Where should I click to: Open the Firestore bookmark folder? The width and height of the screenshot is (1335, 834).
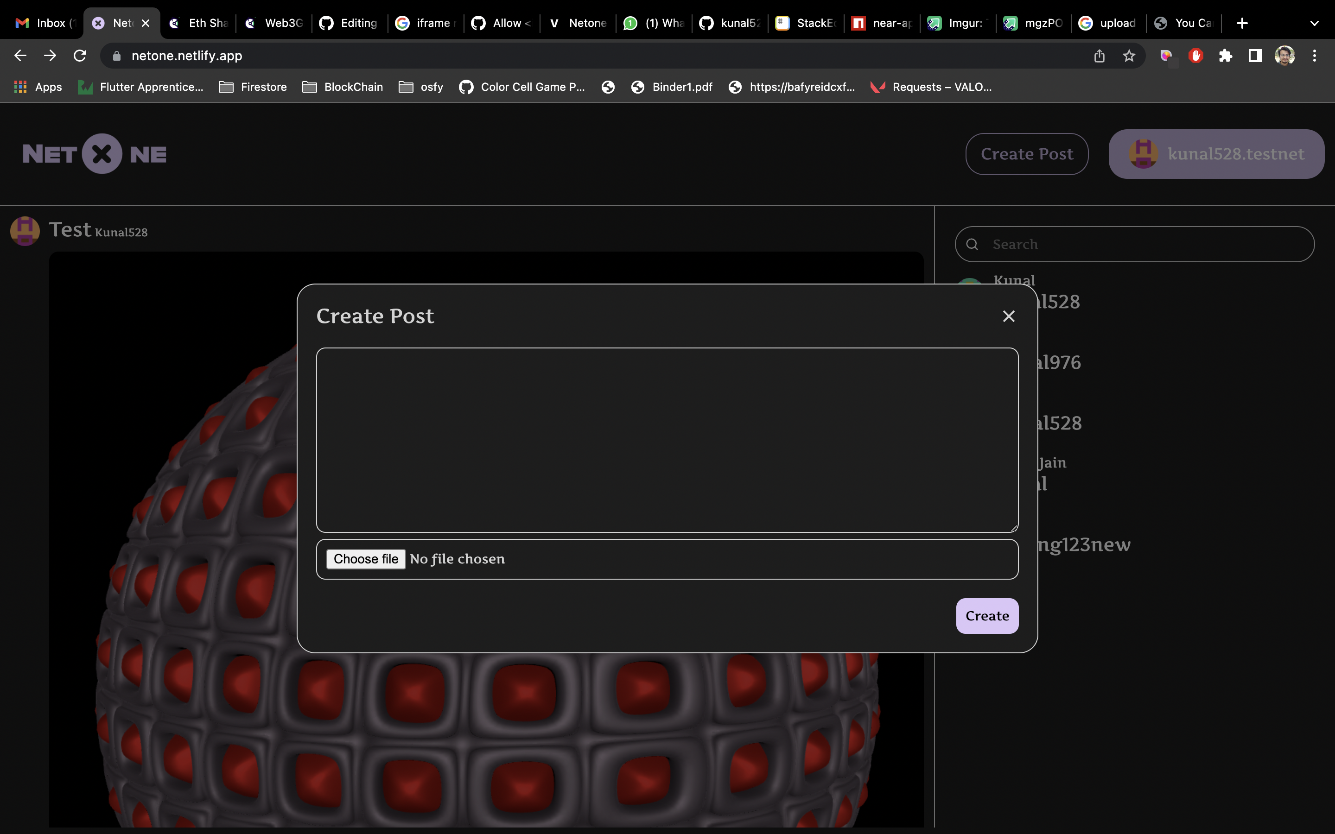(253, 87)
